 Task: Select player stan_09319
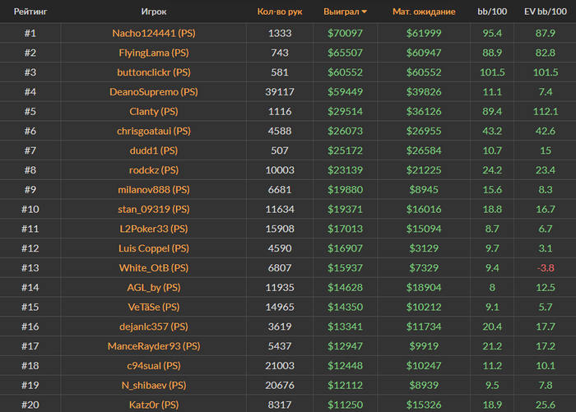tap(154, 210)
